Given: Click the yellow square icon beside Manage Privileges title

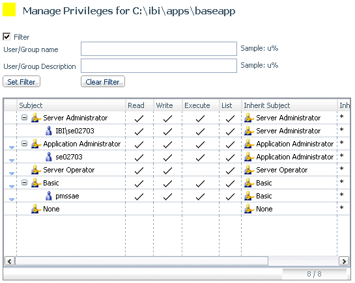Looking at the screenshot, I should (9, 10).
